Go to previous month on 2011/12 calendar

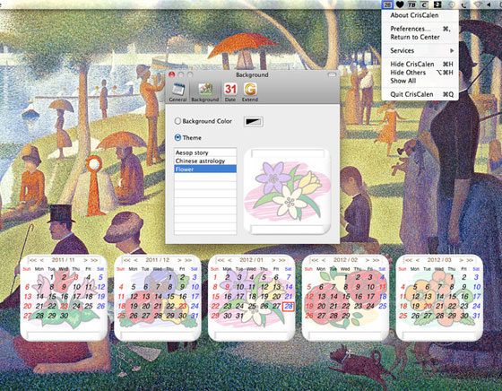pos(135,260)
